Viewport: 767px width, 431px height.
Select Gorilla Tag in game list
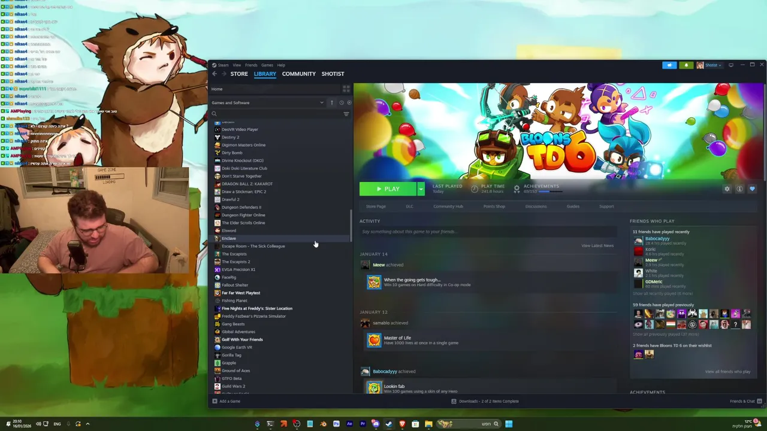tap(231, 355)
